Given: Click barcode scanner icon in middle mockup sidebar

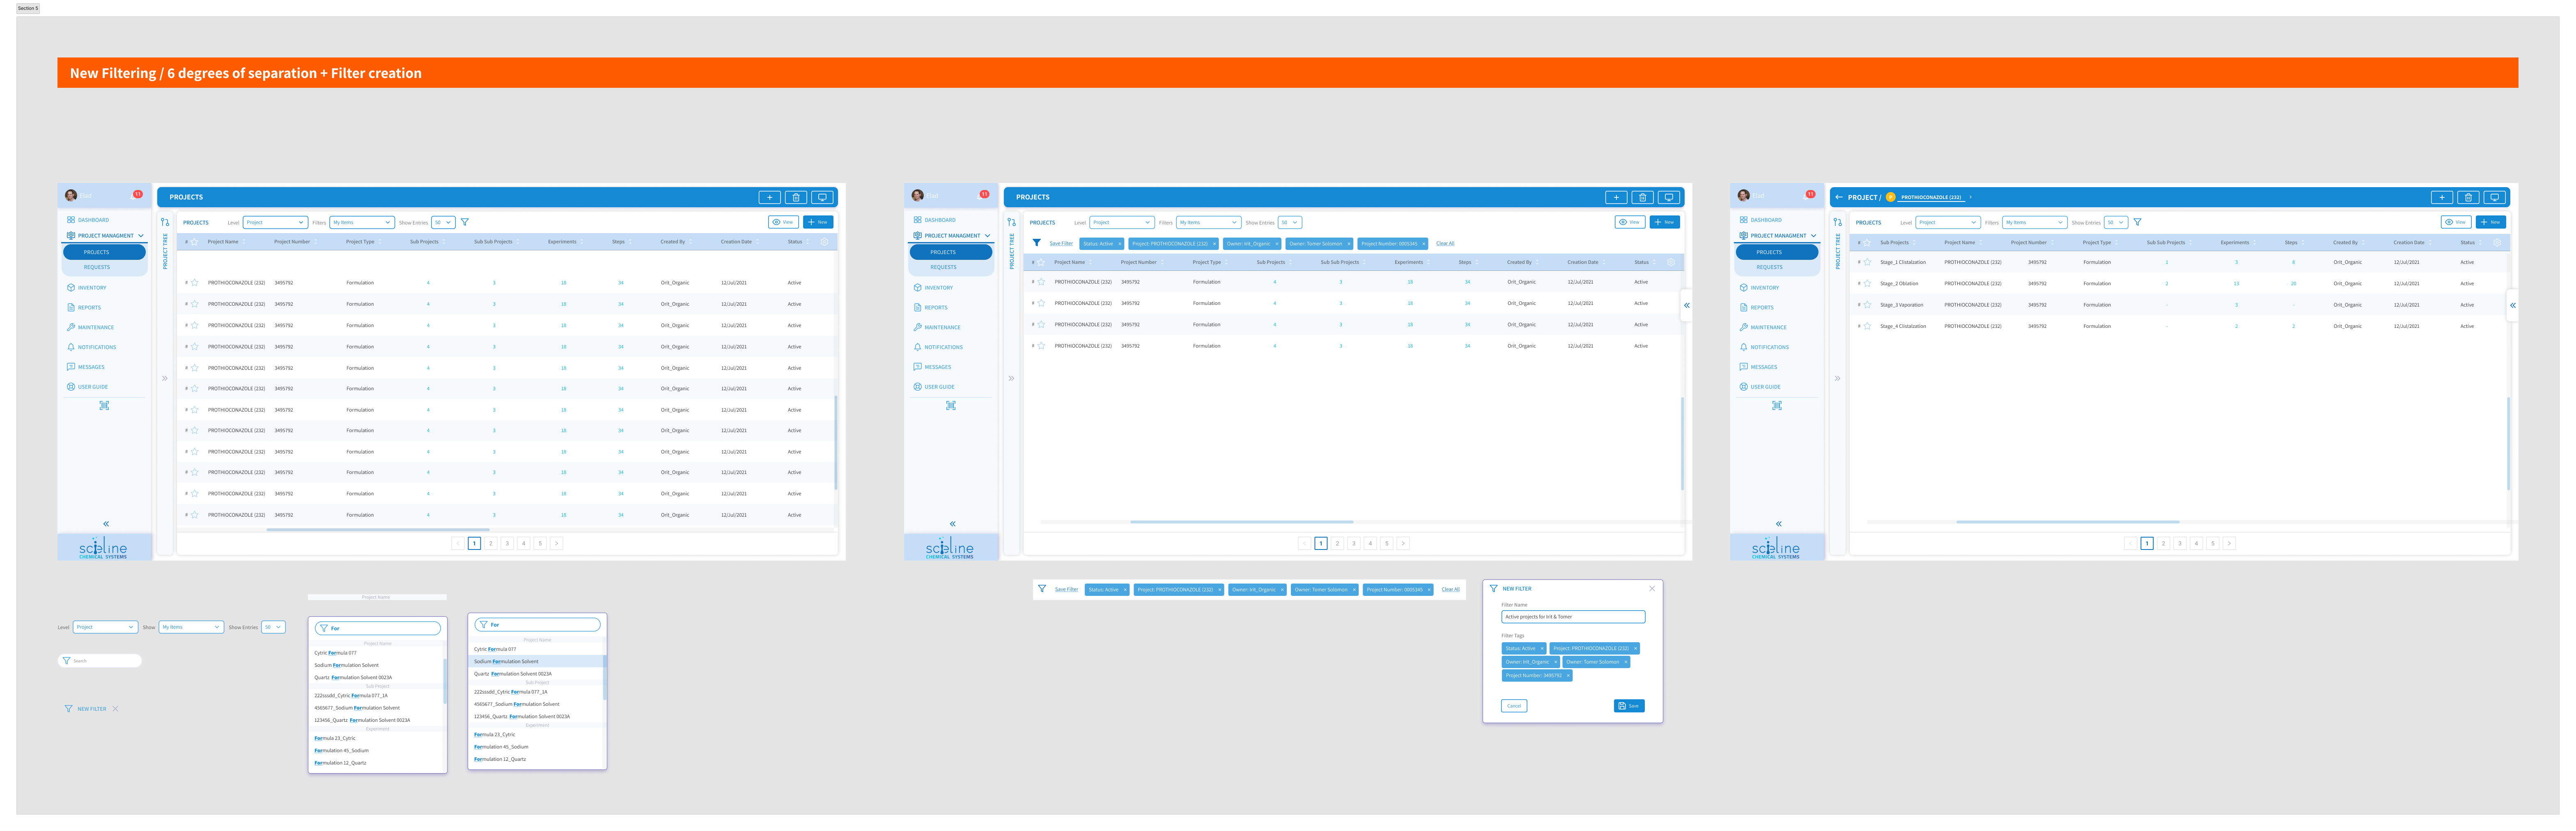Looking at the screenshot, I should pos(951,405).
